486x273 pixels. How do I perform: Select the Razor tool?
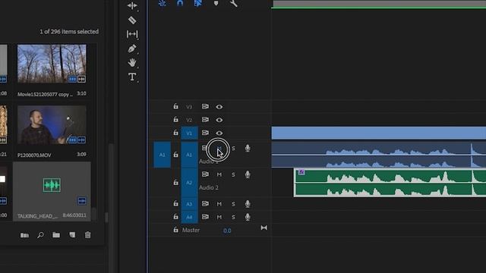[x=132, y=20]
